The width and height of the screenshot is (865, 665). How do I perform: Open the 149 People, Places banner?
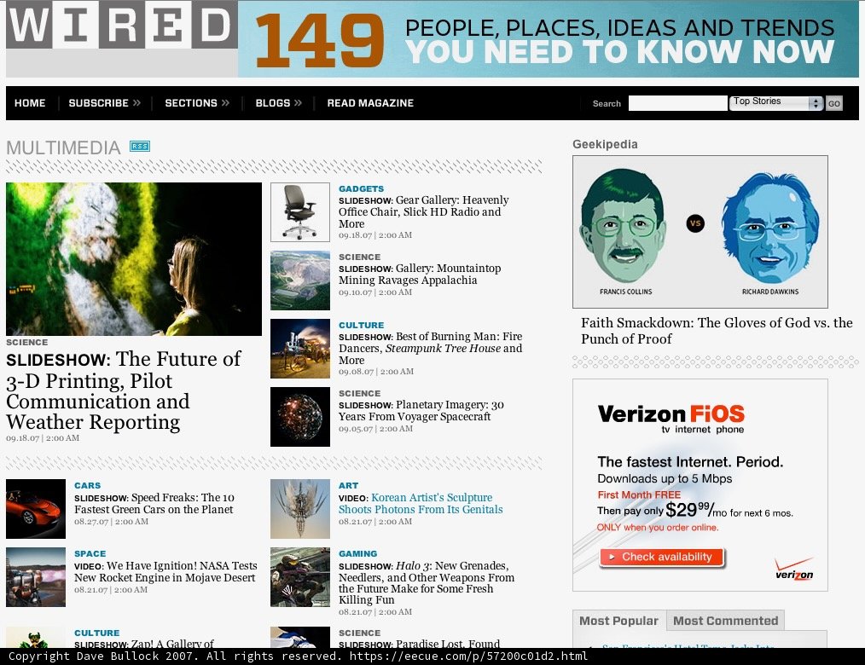pos(548,38)
